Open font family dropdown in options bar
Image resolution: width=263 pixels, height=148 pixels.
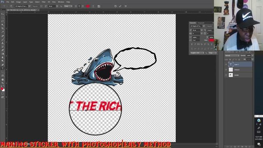tap(29, 6)
